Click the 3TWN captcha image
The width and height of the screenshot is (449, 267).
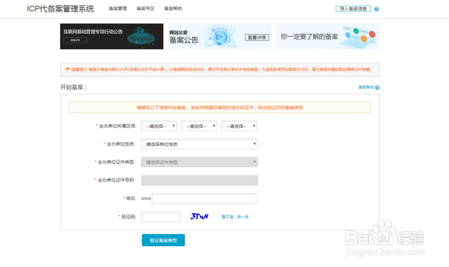(x=199, y=216)
